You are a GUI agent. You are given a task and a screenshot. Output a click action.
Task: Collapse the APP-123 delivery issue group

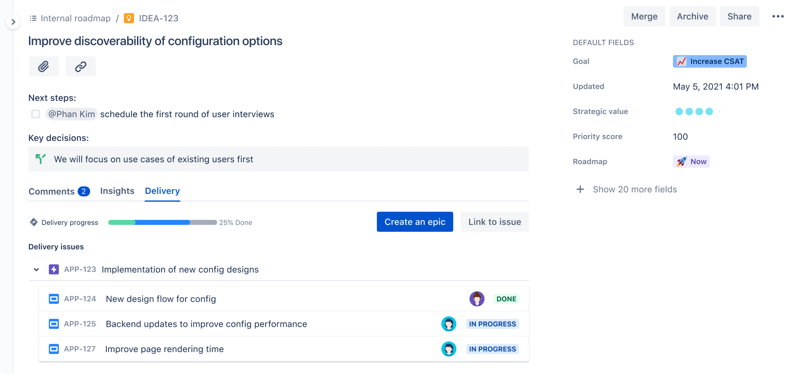tap(37, 269)
